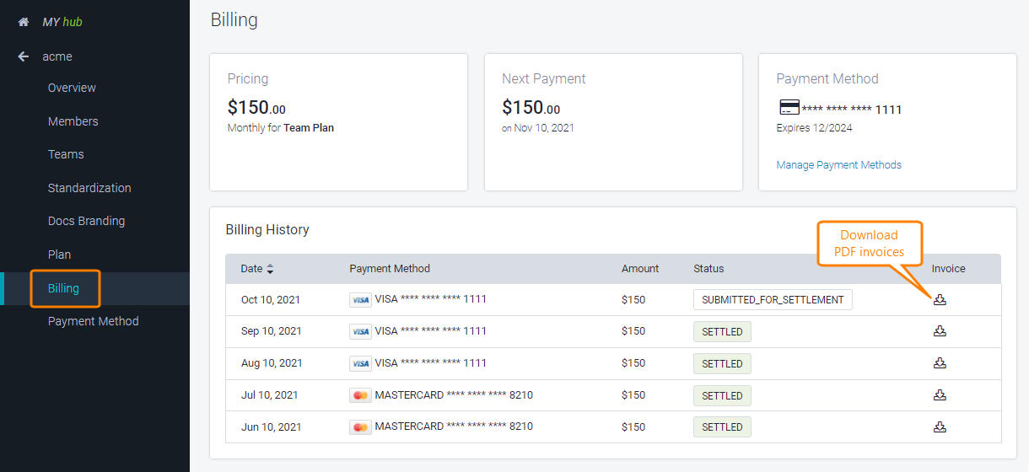Click the Invoice column header
1029x472 pixels.
(x=949, y=269)
